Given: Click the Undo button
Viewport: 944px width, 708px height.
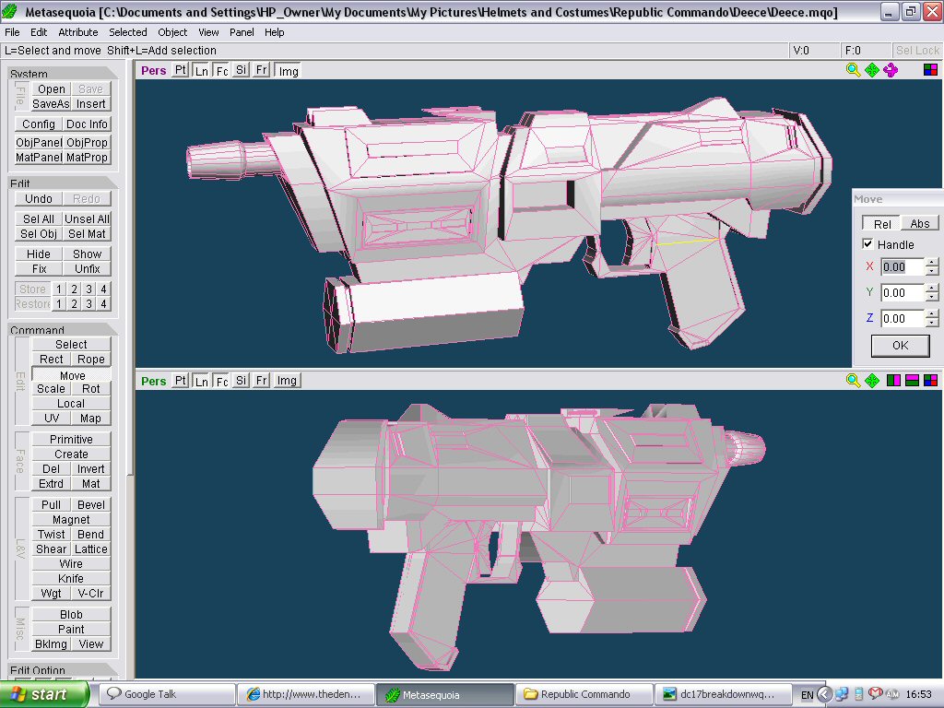Looking at the screenshot, I should 39,199.
